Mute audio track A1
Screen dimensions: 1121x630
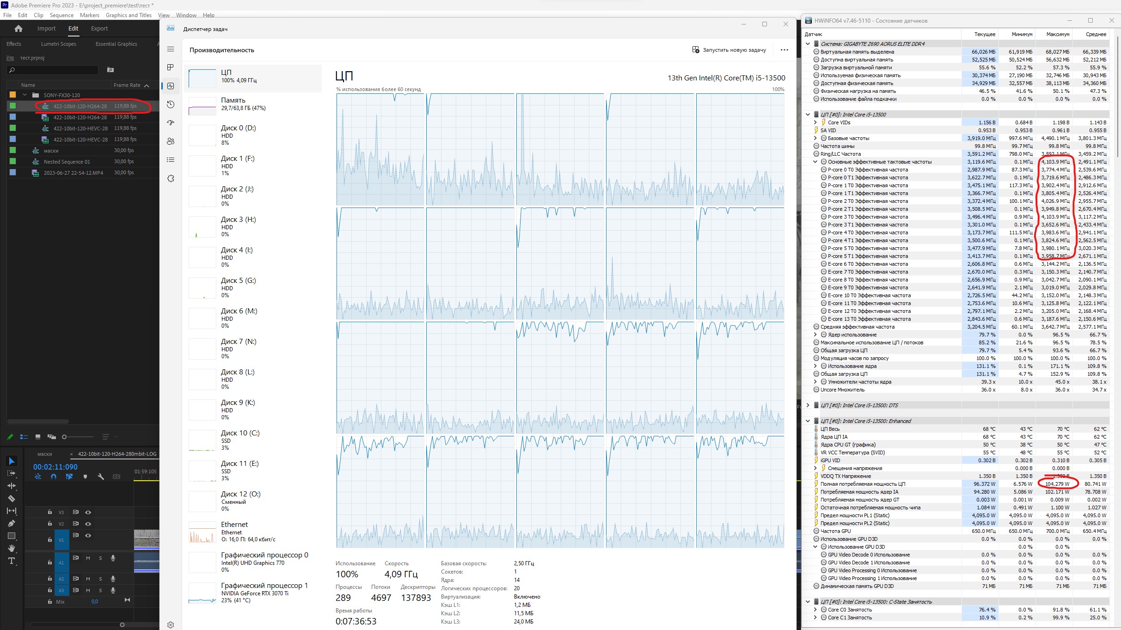[x=88, y=558]
